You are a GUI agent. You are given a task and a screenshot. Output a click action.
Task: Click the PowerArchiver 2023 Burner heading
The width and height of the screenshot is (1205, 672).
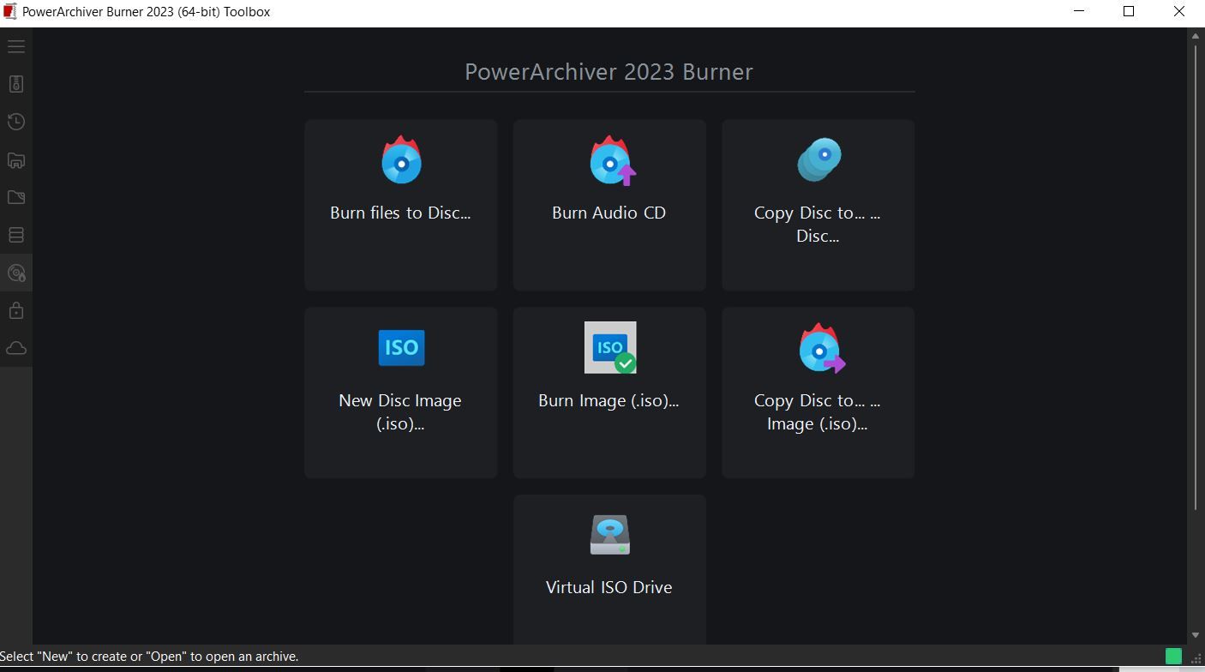click(608, 72)
